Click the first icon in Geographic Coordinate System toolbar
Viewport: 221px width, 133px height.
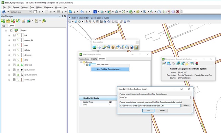pos(164,64)
